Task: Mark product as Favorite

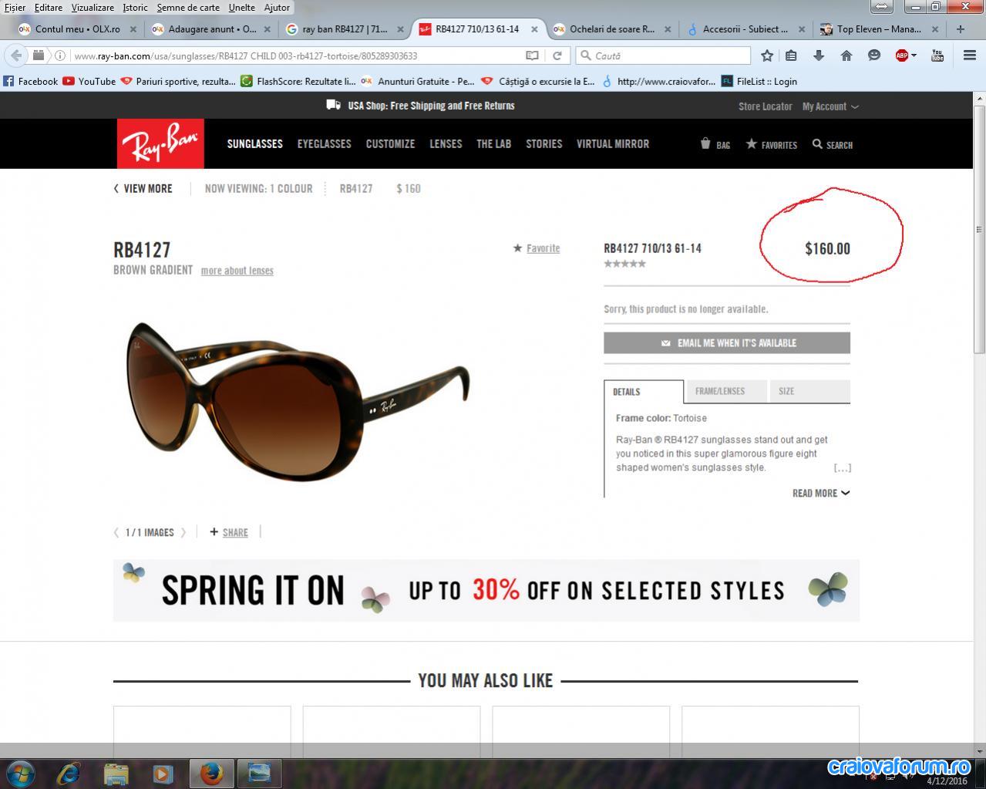Action: point(537,248)
